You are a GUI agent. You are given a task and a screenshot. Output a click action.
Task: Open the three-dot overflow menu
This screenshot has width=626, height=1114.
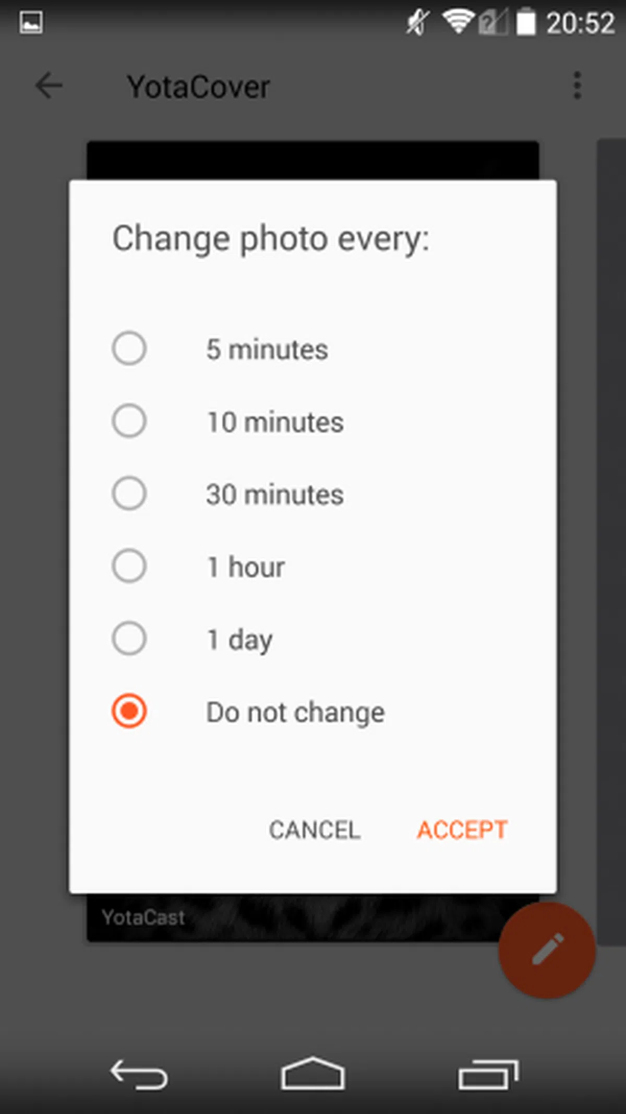tap(576, 86)
